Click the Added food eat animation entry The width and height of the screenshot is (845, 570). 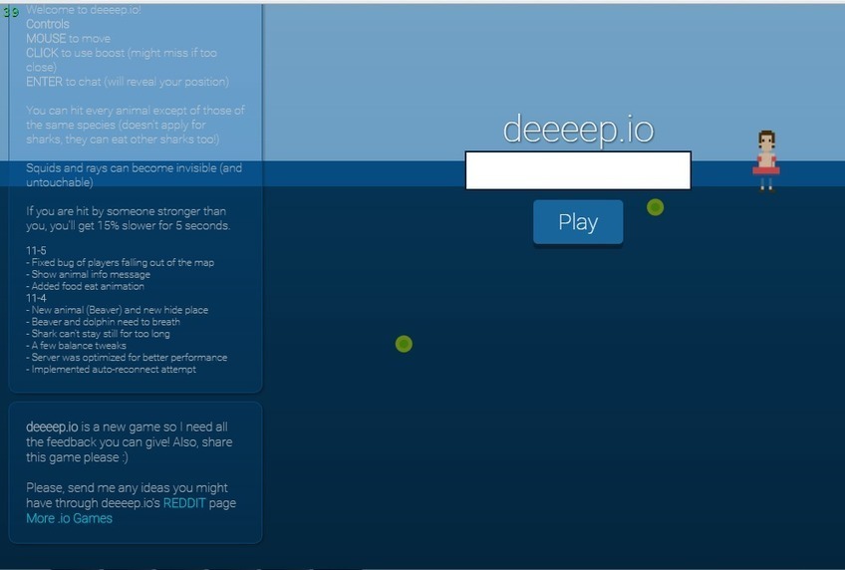[88, 286]
